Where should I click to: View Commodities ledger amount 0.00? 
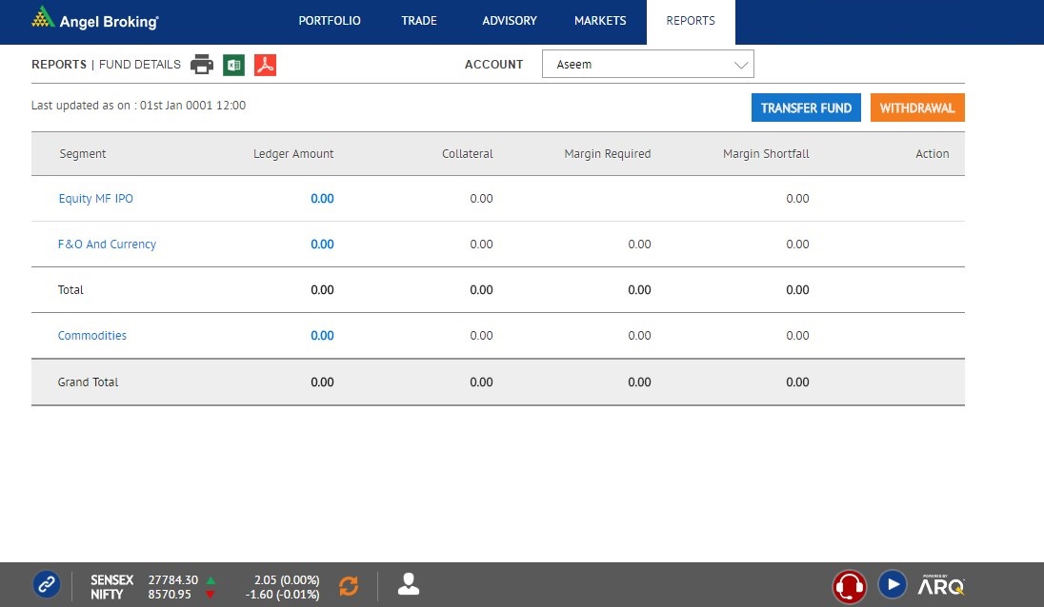322,336
